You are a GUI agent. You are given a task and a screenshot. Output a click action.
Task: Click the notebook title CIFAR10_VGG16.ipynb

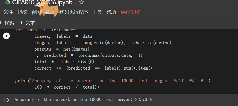coord(42,2)
